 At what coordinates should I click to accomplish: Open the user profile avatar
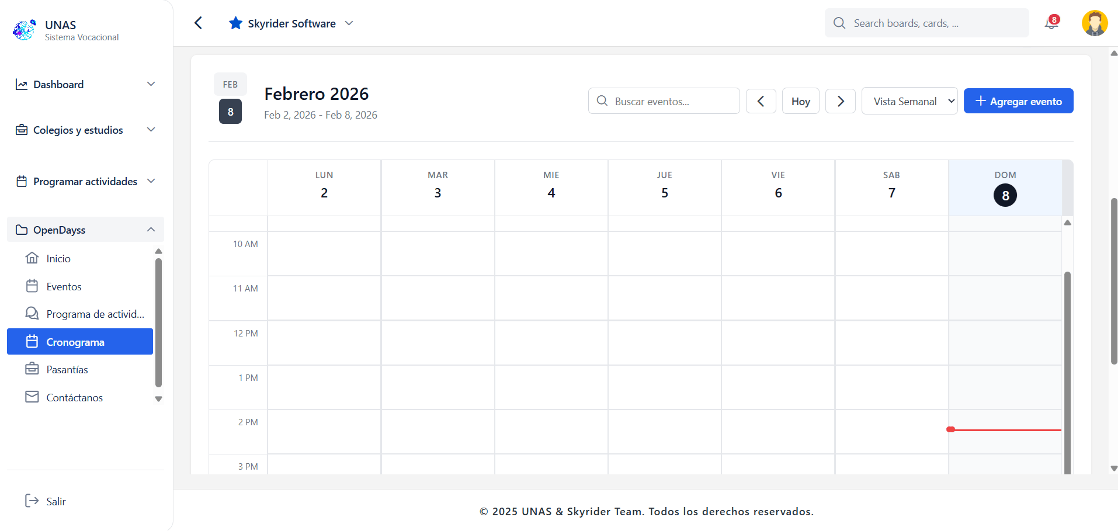click(1094, 23)
